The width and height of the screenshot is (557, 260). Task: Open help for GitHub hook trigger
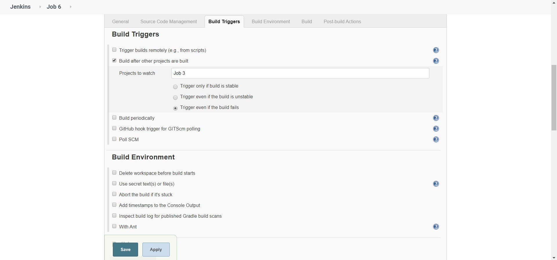point(436,129)
